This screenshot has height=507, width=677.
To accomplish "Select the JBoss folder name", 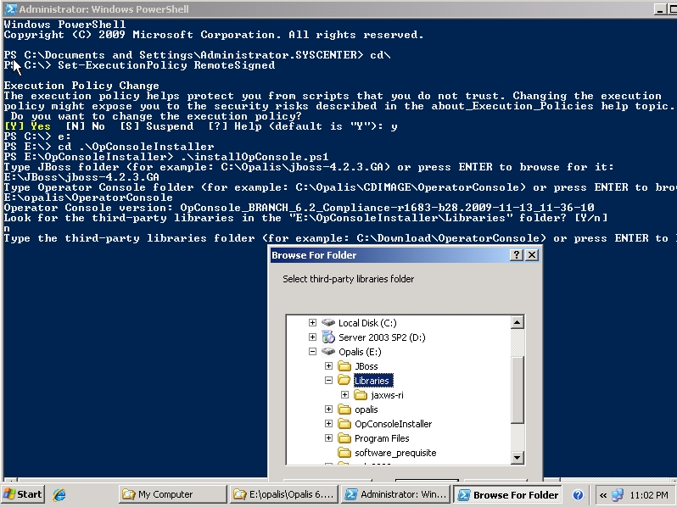I will (x=366, y=366).
